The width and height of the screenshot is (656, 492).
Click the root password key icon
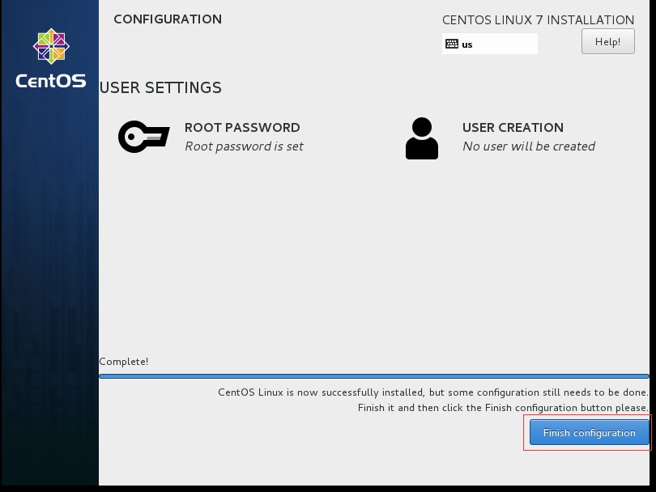(143, 137)
